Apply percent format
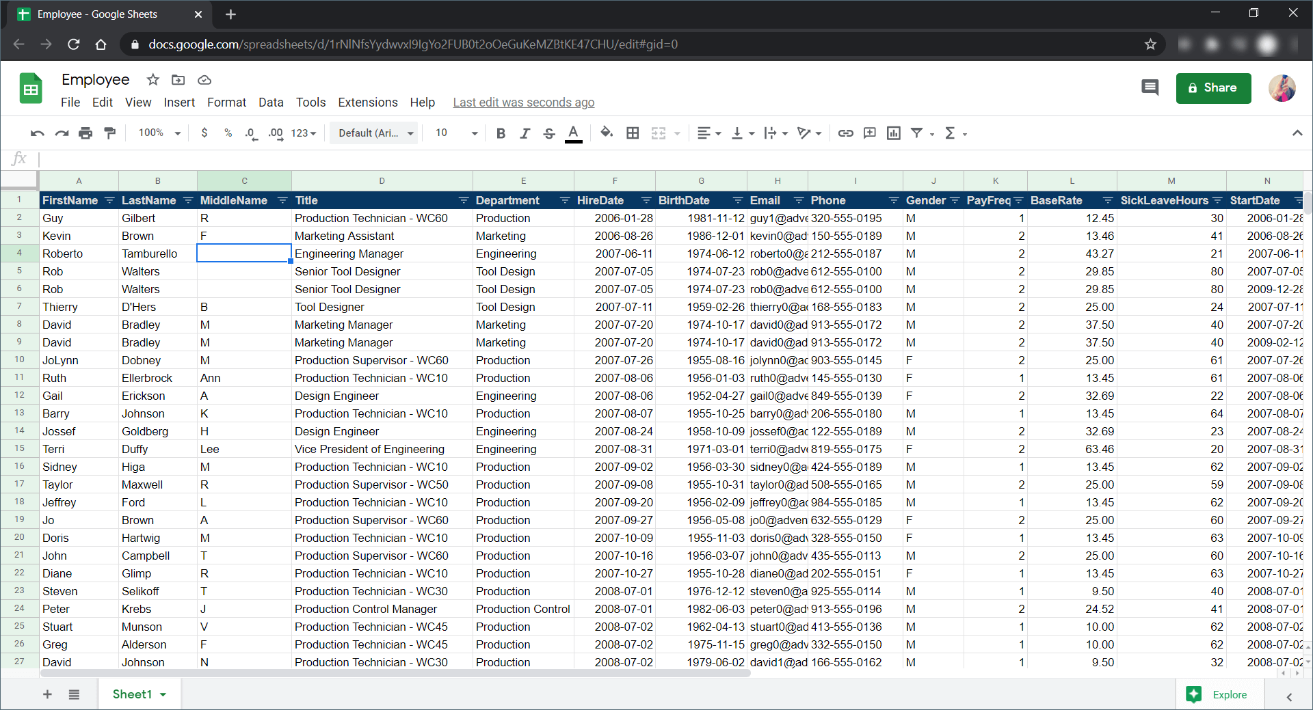This screenshot has width=1313, height=710. pos(228,133)
